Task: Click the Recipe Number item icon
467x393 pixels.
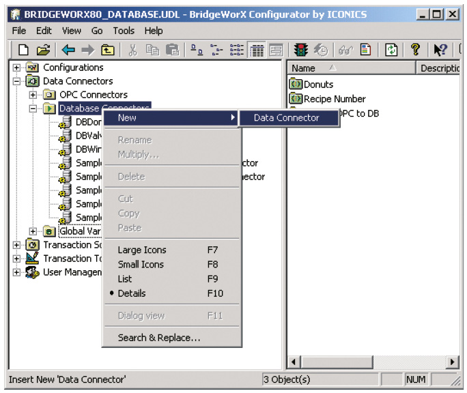Action: tap(296, 98)
